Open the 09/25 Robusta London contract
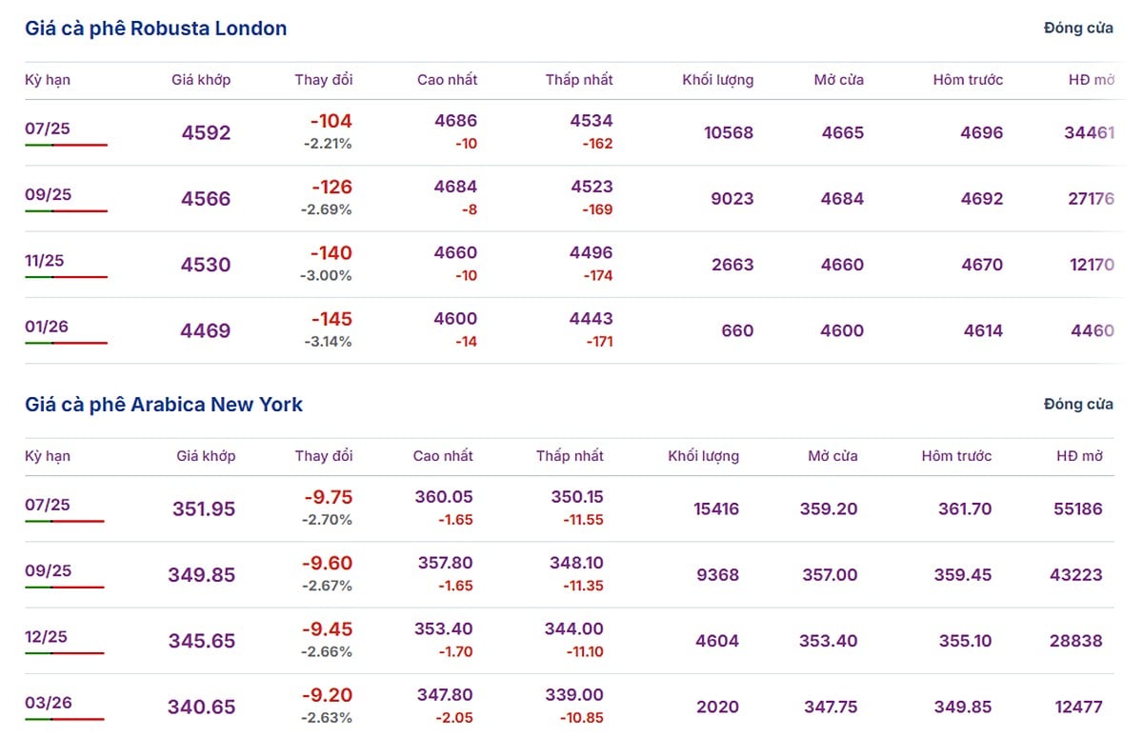The width and height of the screenshot is (1143, 737). [48, 194]
